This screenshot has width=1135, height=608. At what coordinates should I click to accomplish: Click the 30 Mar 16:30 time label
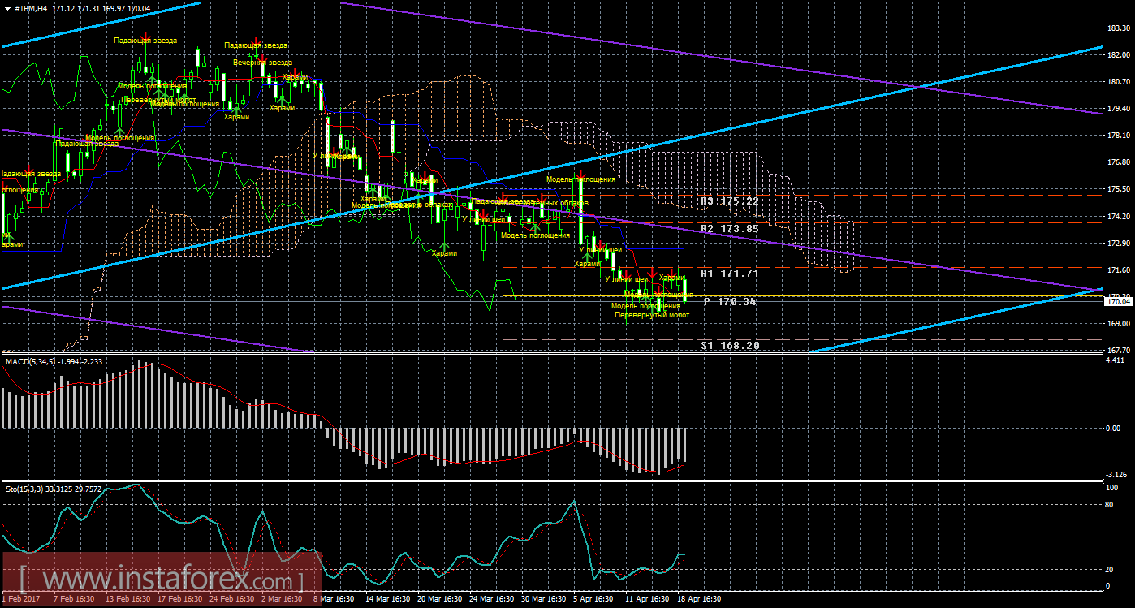click(543, 599)
